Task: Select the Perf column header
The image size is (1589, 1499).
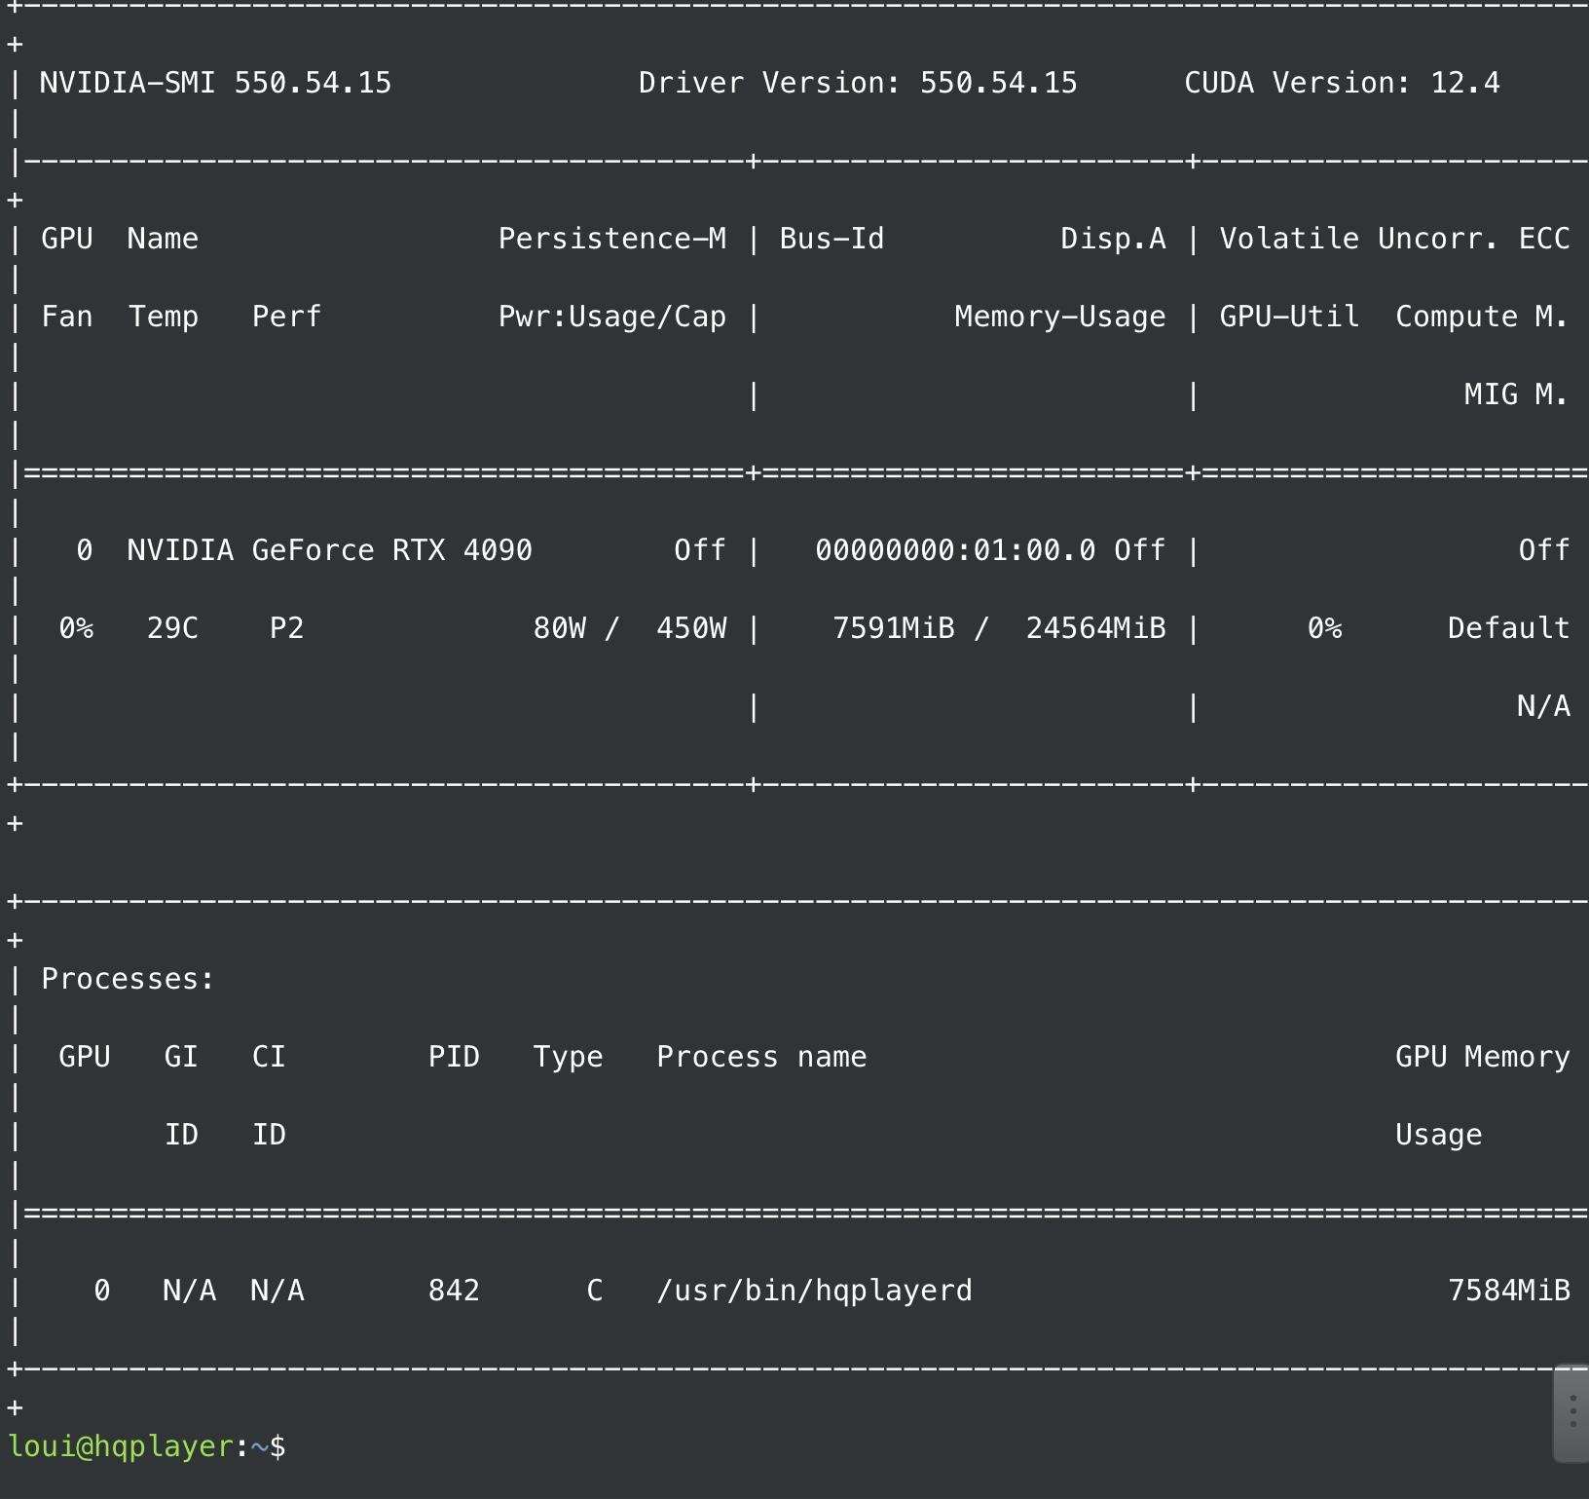Action: coord(286,317)
